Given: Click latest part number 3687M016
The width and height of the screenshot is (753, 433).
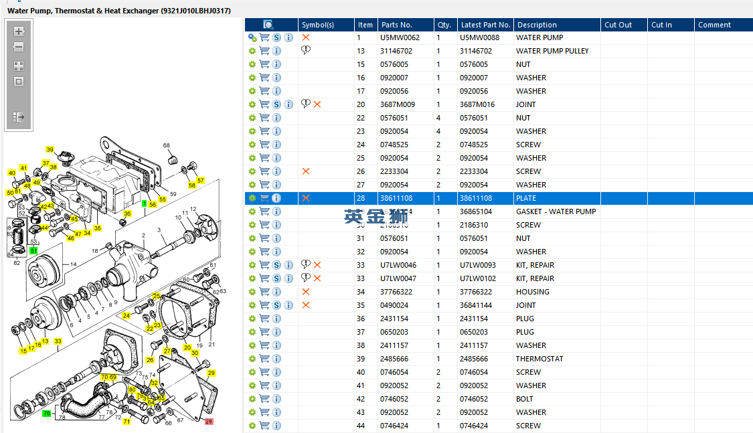Looking at the screenshot, I should tap(477, 104).
